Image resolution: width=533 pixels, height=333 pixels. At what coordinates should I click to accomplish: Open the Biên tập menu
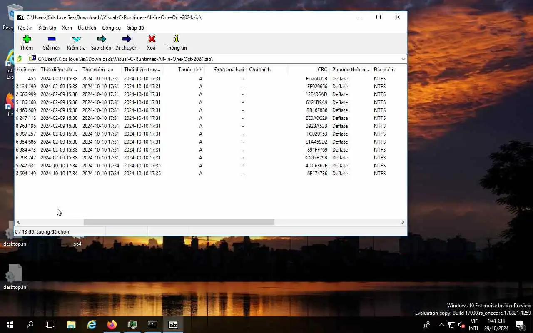(x=47, y=28)
